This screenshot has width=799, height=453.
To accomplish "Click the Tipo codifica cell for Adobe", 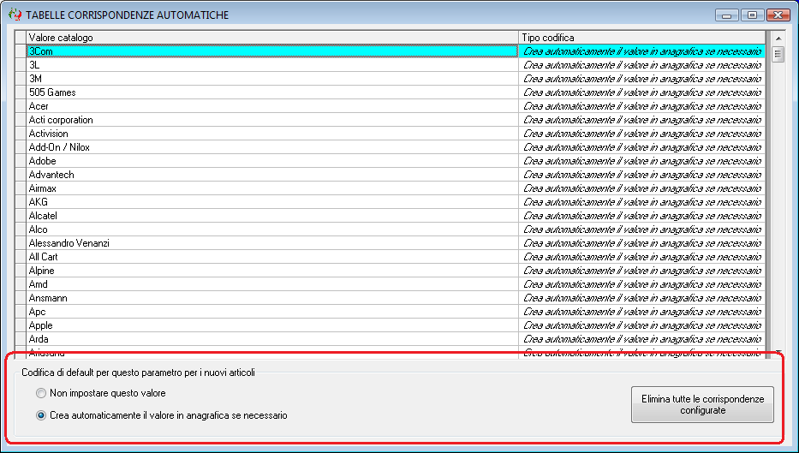I will point(642,162).
